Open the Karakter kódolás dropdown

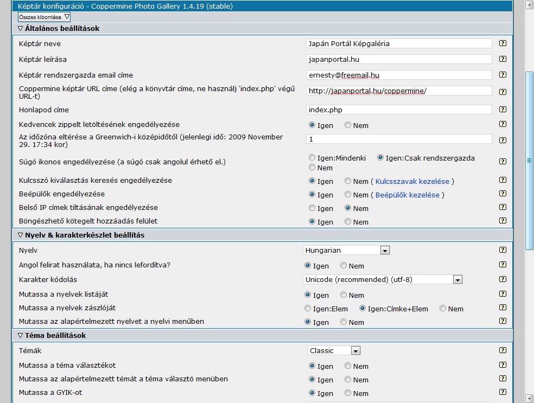383,279
